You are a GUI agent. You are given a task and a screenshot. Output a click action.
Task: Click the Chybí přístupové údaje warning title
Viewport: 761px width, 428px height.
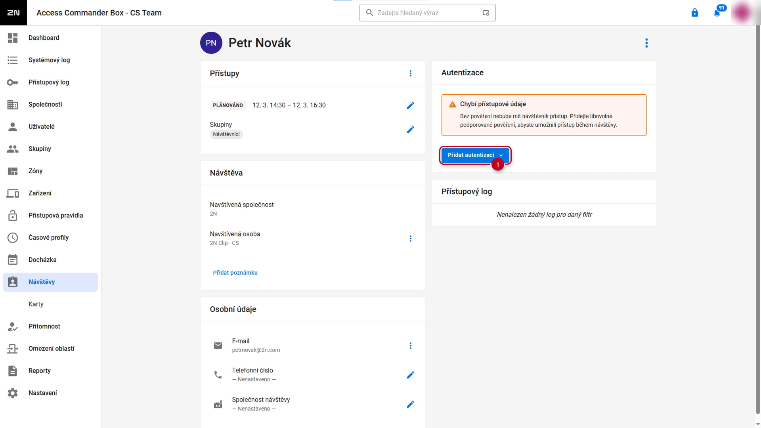coord(493,104)
